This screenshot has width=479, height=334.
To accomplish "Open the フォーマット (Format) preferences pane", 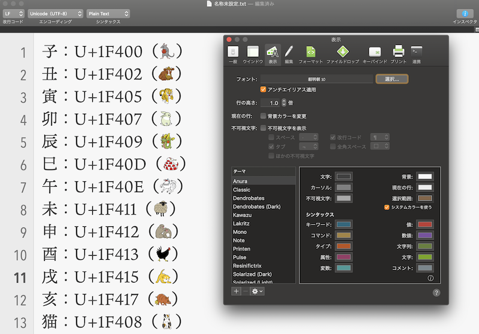I will [310, 53].
